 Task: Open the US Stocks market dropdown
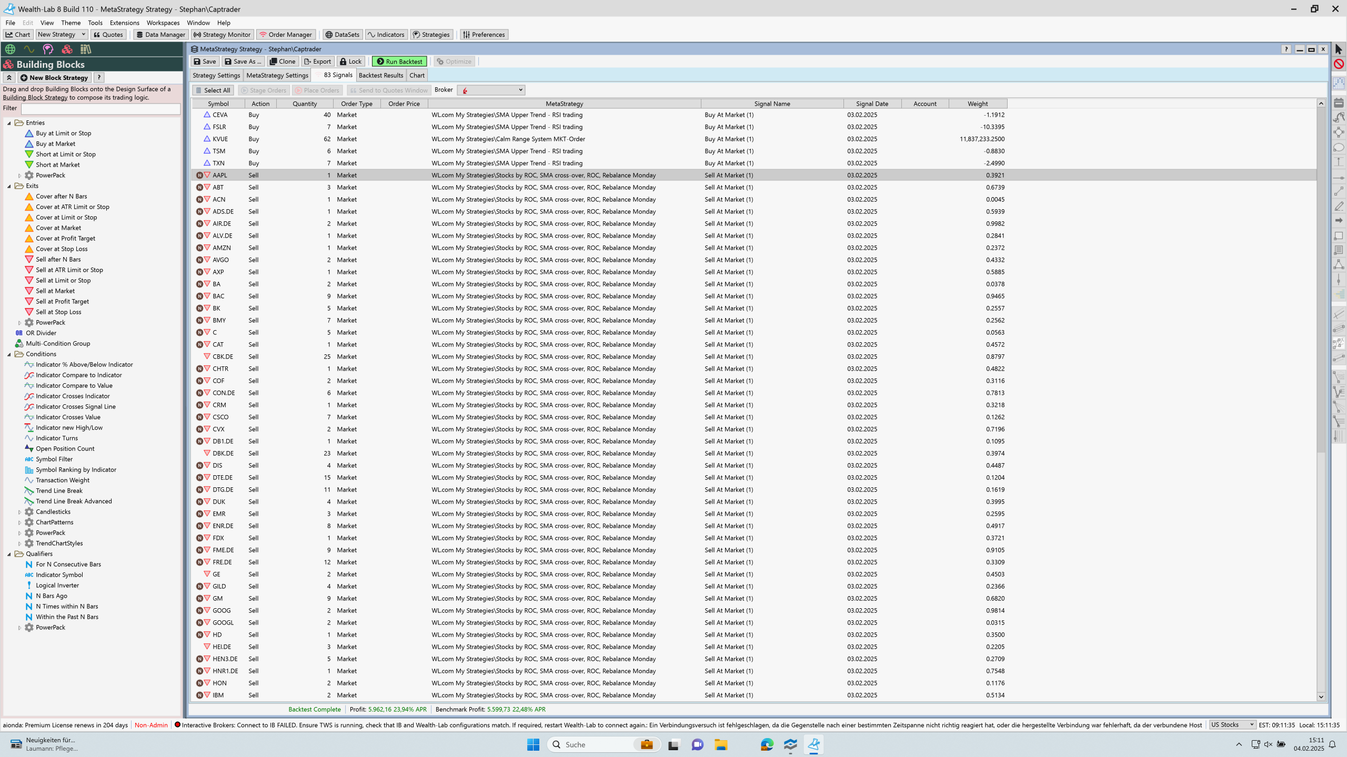point(1232,725)
